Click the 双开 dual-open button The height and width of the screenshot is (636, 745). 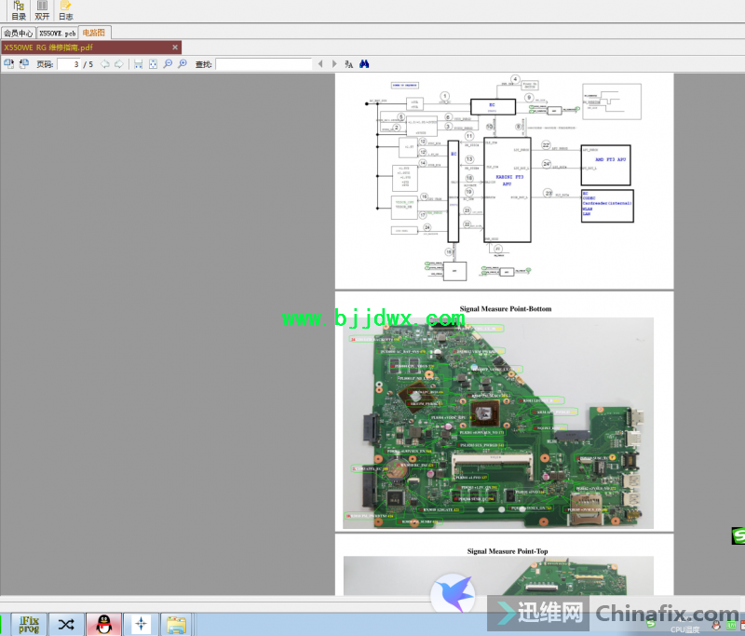coord(42,11)
